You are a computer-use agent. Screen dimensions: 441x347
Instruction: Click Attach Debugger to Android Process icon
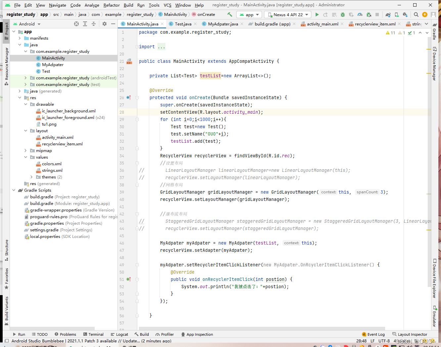[369, 15]
